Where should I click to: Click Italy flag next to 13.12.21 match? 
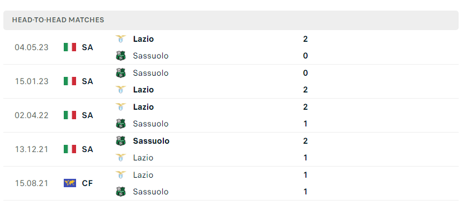[70, 149]
